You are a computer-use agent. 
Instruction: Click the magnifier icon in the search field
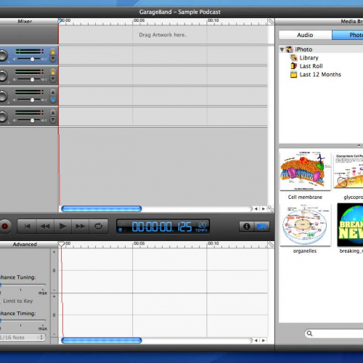[x=309, y=333]
